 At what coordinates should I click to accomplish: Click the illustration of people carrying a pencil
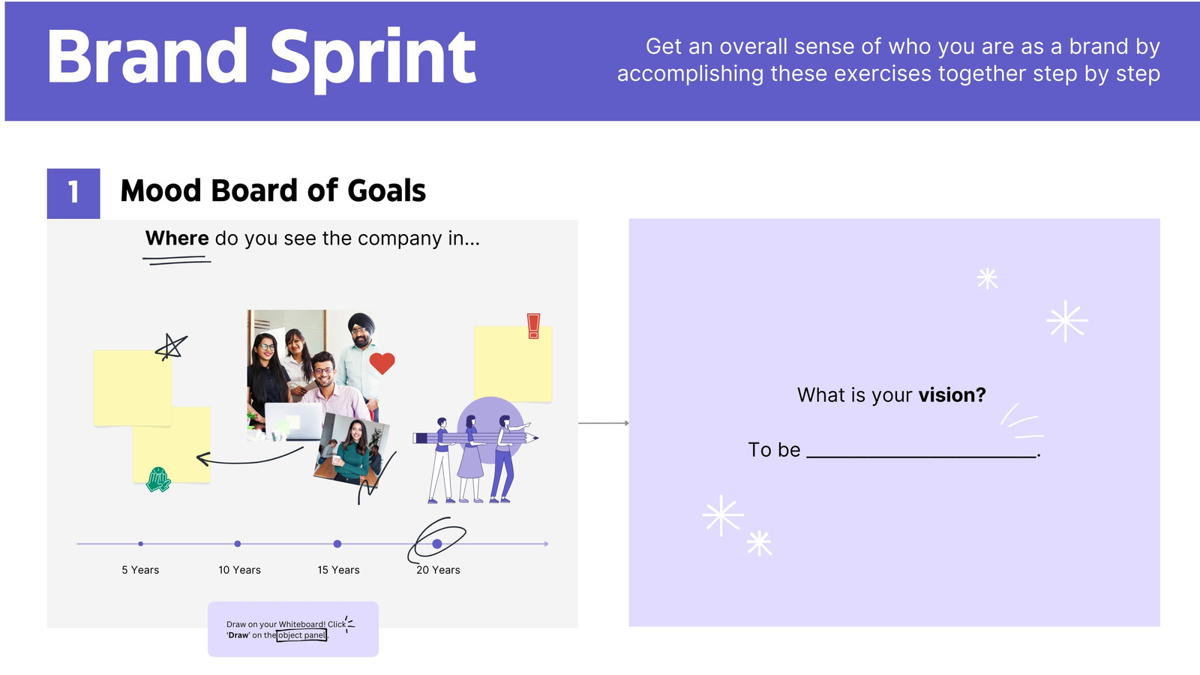point(475,450)
